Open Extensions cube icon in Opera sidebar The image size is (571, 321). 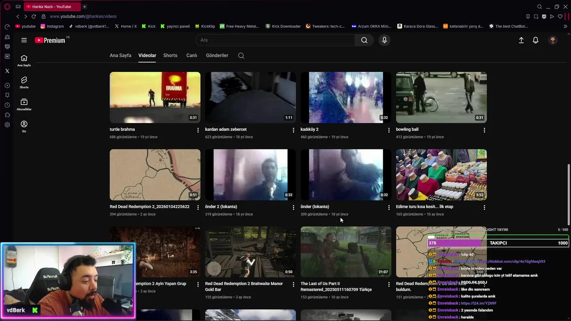coord(7,115)
